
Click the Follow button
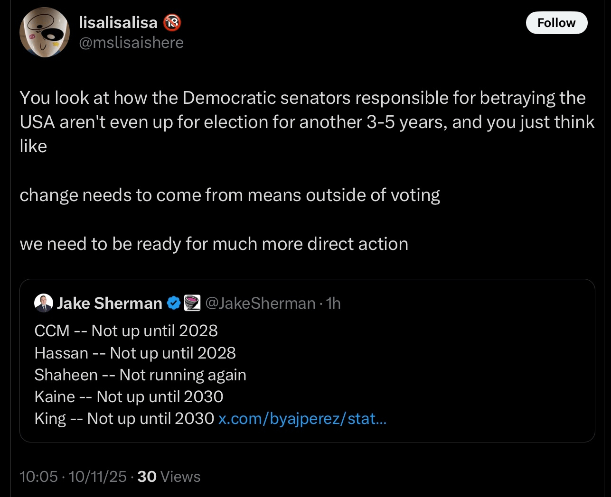(x=556, y=23)
